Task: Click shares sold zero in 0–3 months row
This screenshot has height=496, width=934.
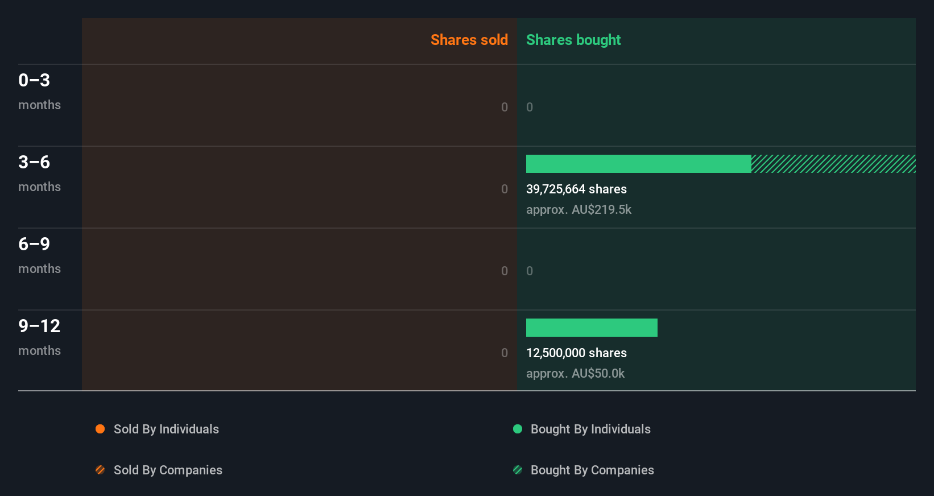Action: point(505,107)
